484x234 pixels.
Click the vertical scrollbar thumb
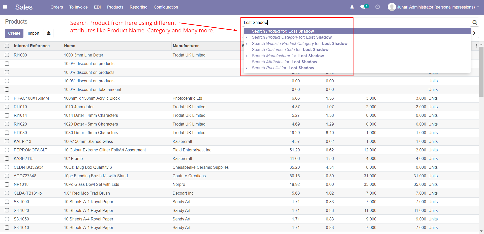tap(481, 72)
